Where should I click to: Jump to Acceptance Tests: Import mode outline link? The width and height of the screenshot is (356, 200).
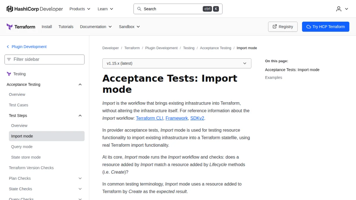tap(292, 70)
